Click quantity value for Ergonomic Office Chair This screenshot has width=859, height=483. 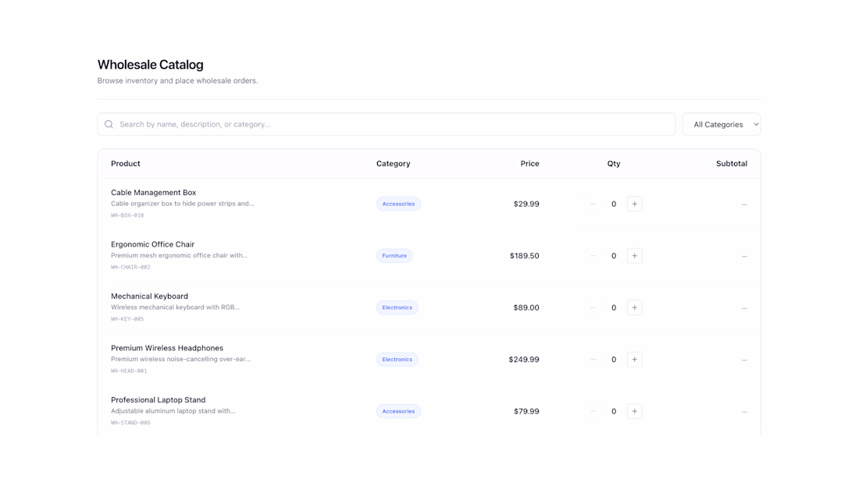tap(614, 256)
